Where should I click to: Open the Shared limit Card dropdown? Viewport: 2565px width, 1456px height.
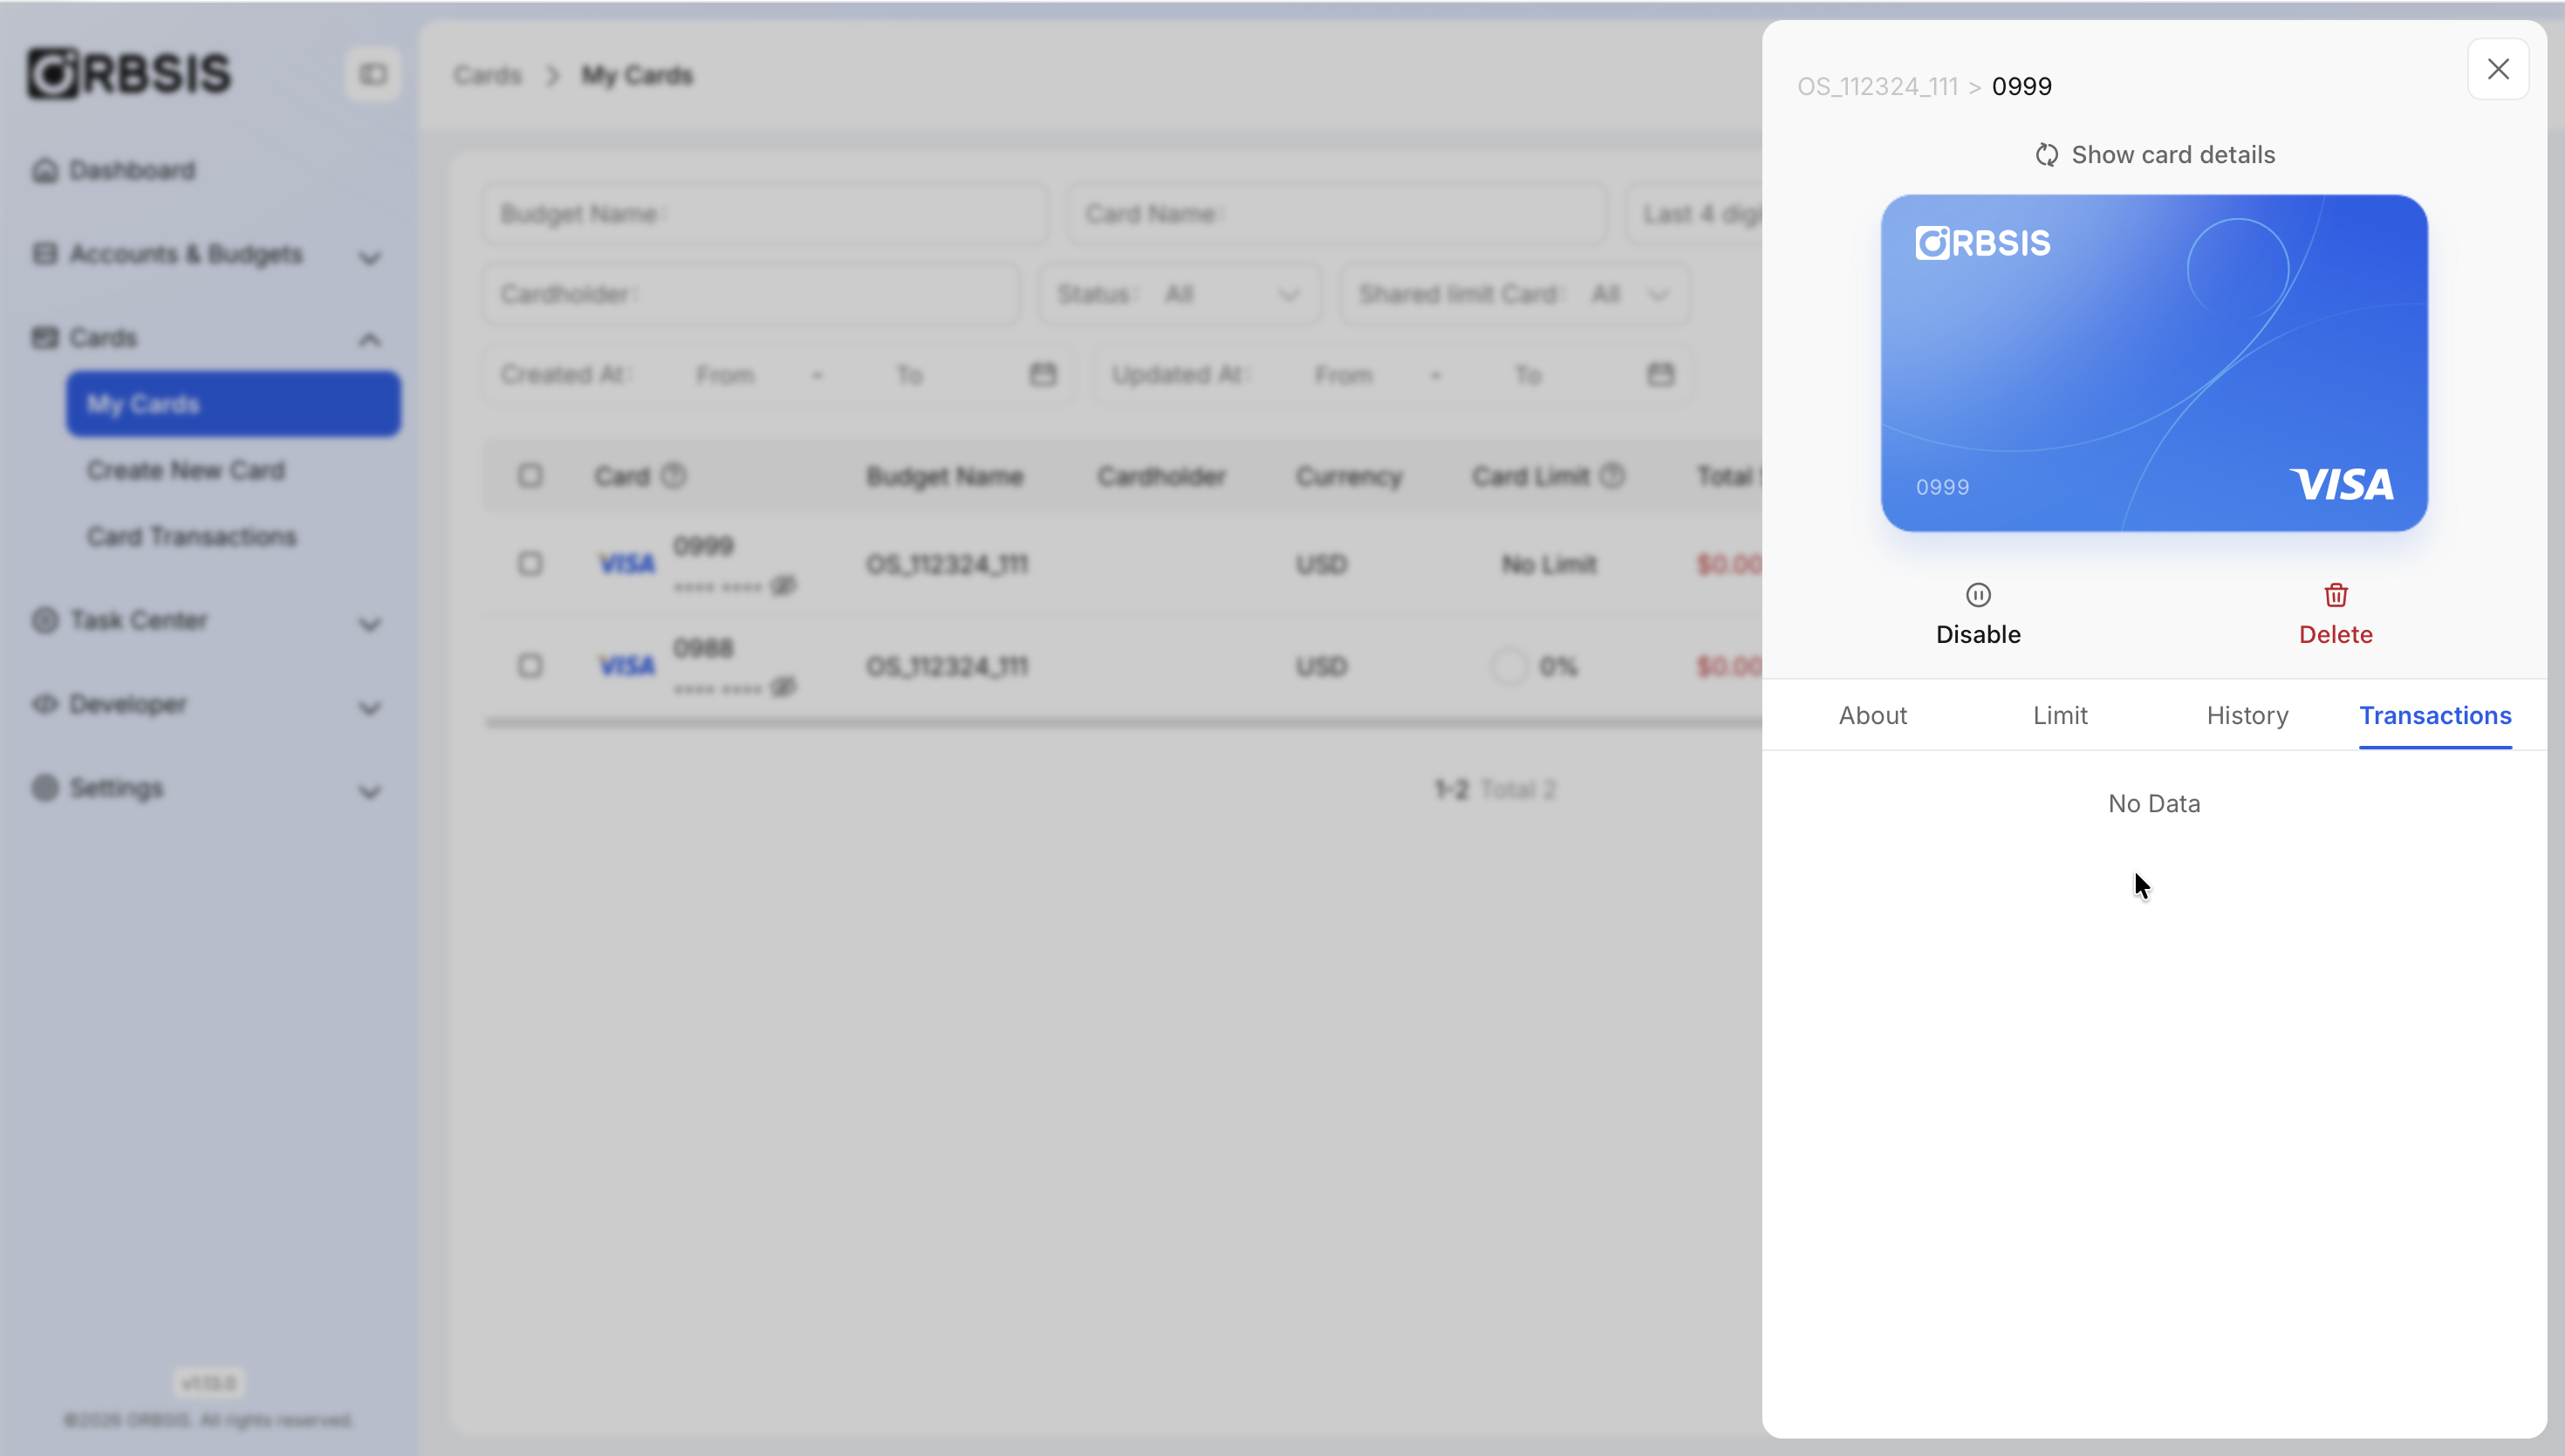[1515, 294]
